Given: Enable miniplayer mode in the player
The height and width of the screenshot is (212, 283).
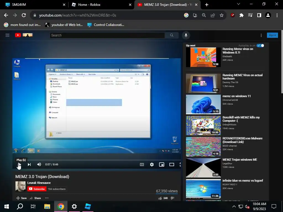Looking at the screenshot, I should 161,165.
